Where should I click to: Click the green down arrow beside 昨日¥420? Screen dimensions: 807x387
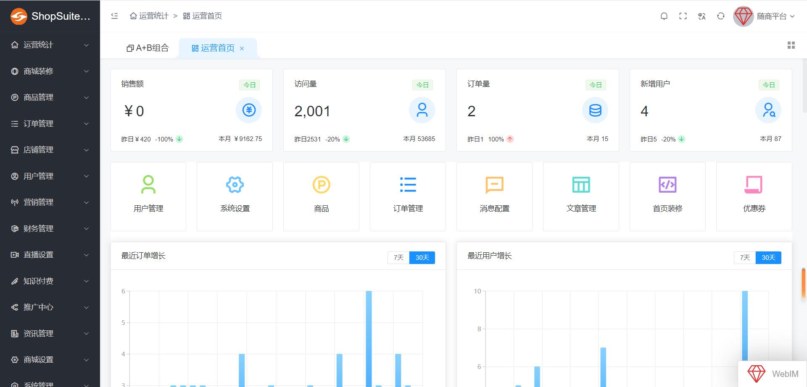tap(179, 139)
